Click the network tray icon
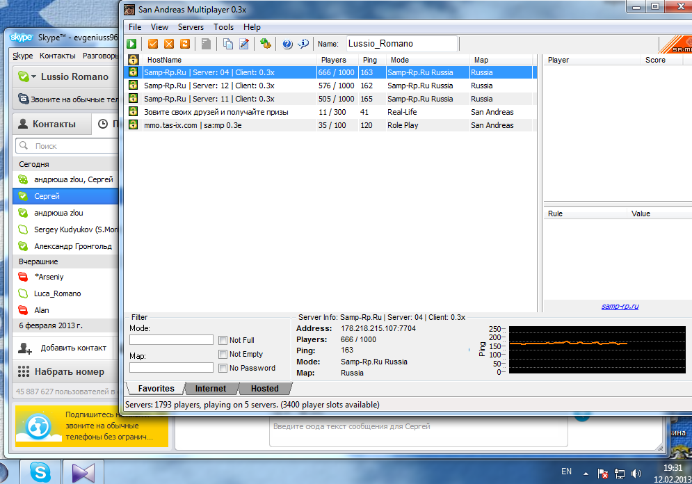This screenshot has height=484, width=692. 620,474
